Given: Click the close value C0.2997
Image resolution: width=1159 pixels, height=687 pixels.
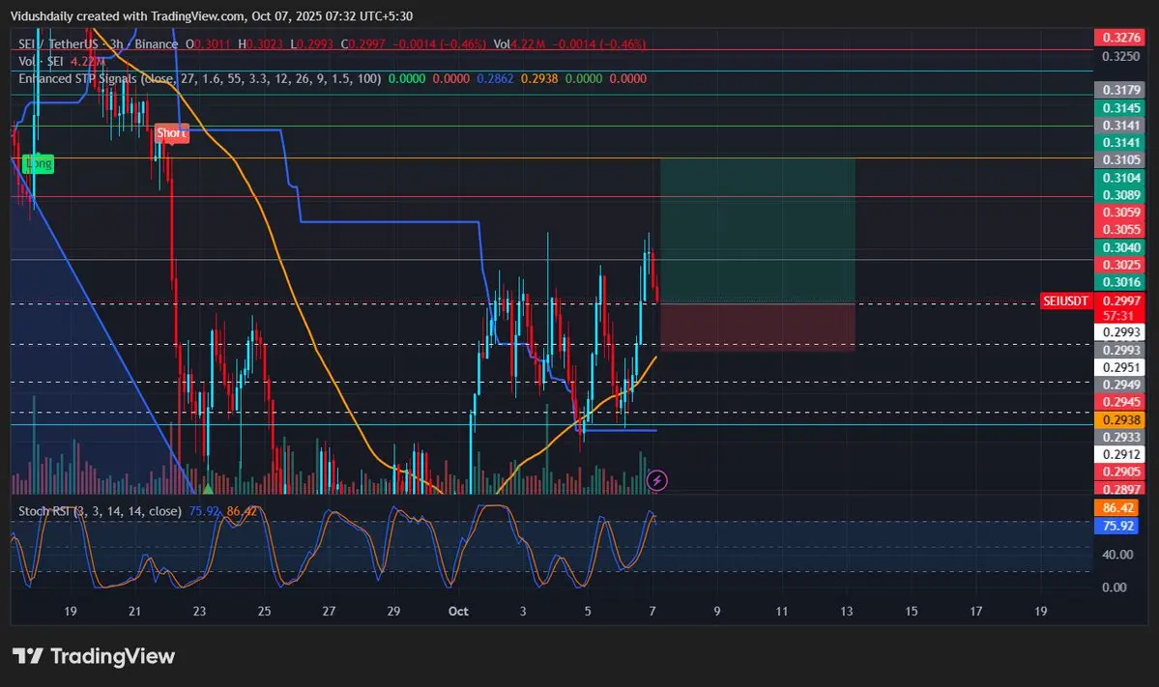Looking at the screenshot, I should 362,44.
